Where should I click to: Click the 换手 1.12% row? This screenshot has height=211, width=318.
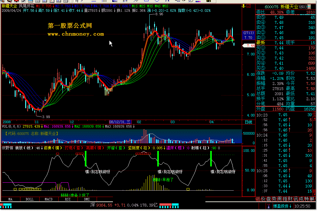click(x=270, y=99)
